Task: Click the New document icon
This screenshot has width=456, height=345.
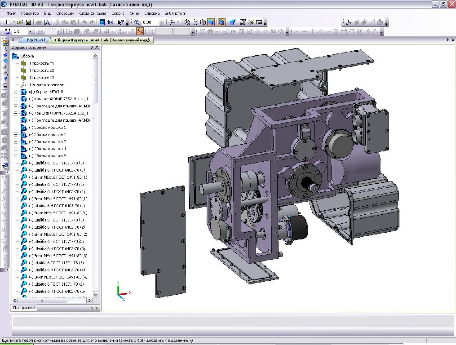Action: [8, 22]
